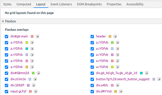Reveal div.zGVn2e element via its icon

click(35, 79)
